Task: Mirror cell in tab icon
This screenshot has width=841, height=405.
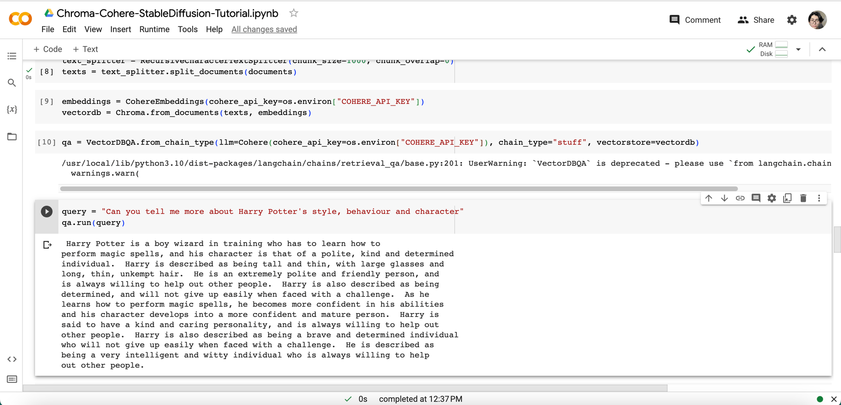Action: [x=788, y=198]
